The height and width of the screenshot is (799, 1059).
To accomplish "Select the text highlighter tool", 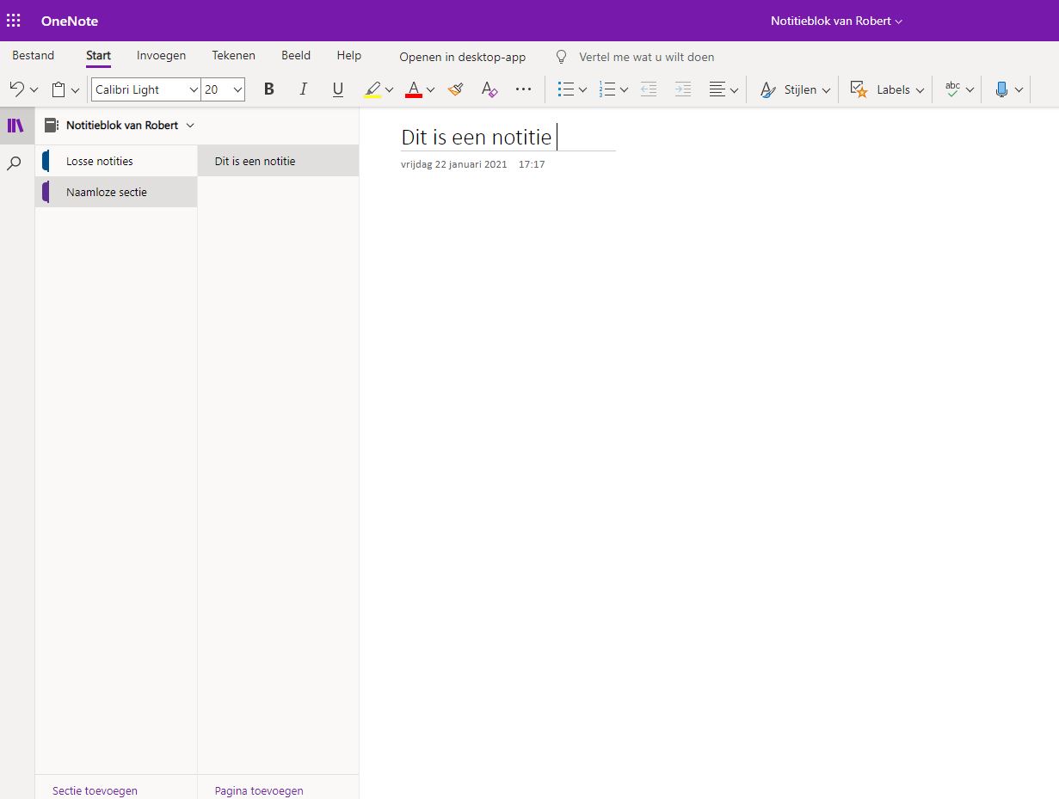I will click(x=372, y=89).
